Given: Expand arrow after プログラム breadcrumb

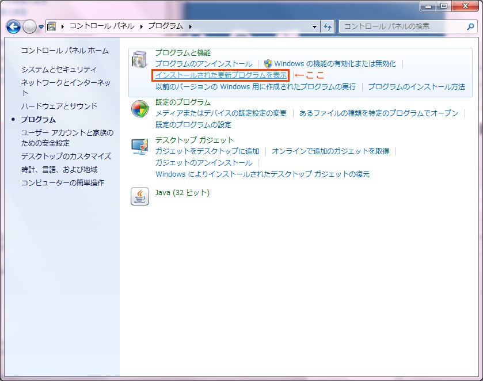Looking at the screenshot, I should 191,26.
